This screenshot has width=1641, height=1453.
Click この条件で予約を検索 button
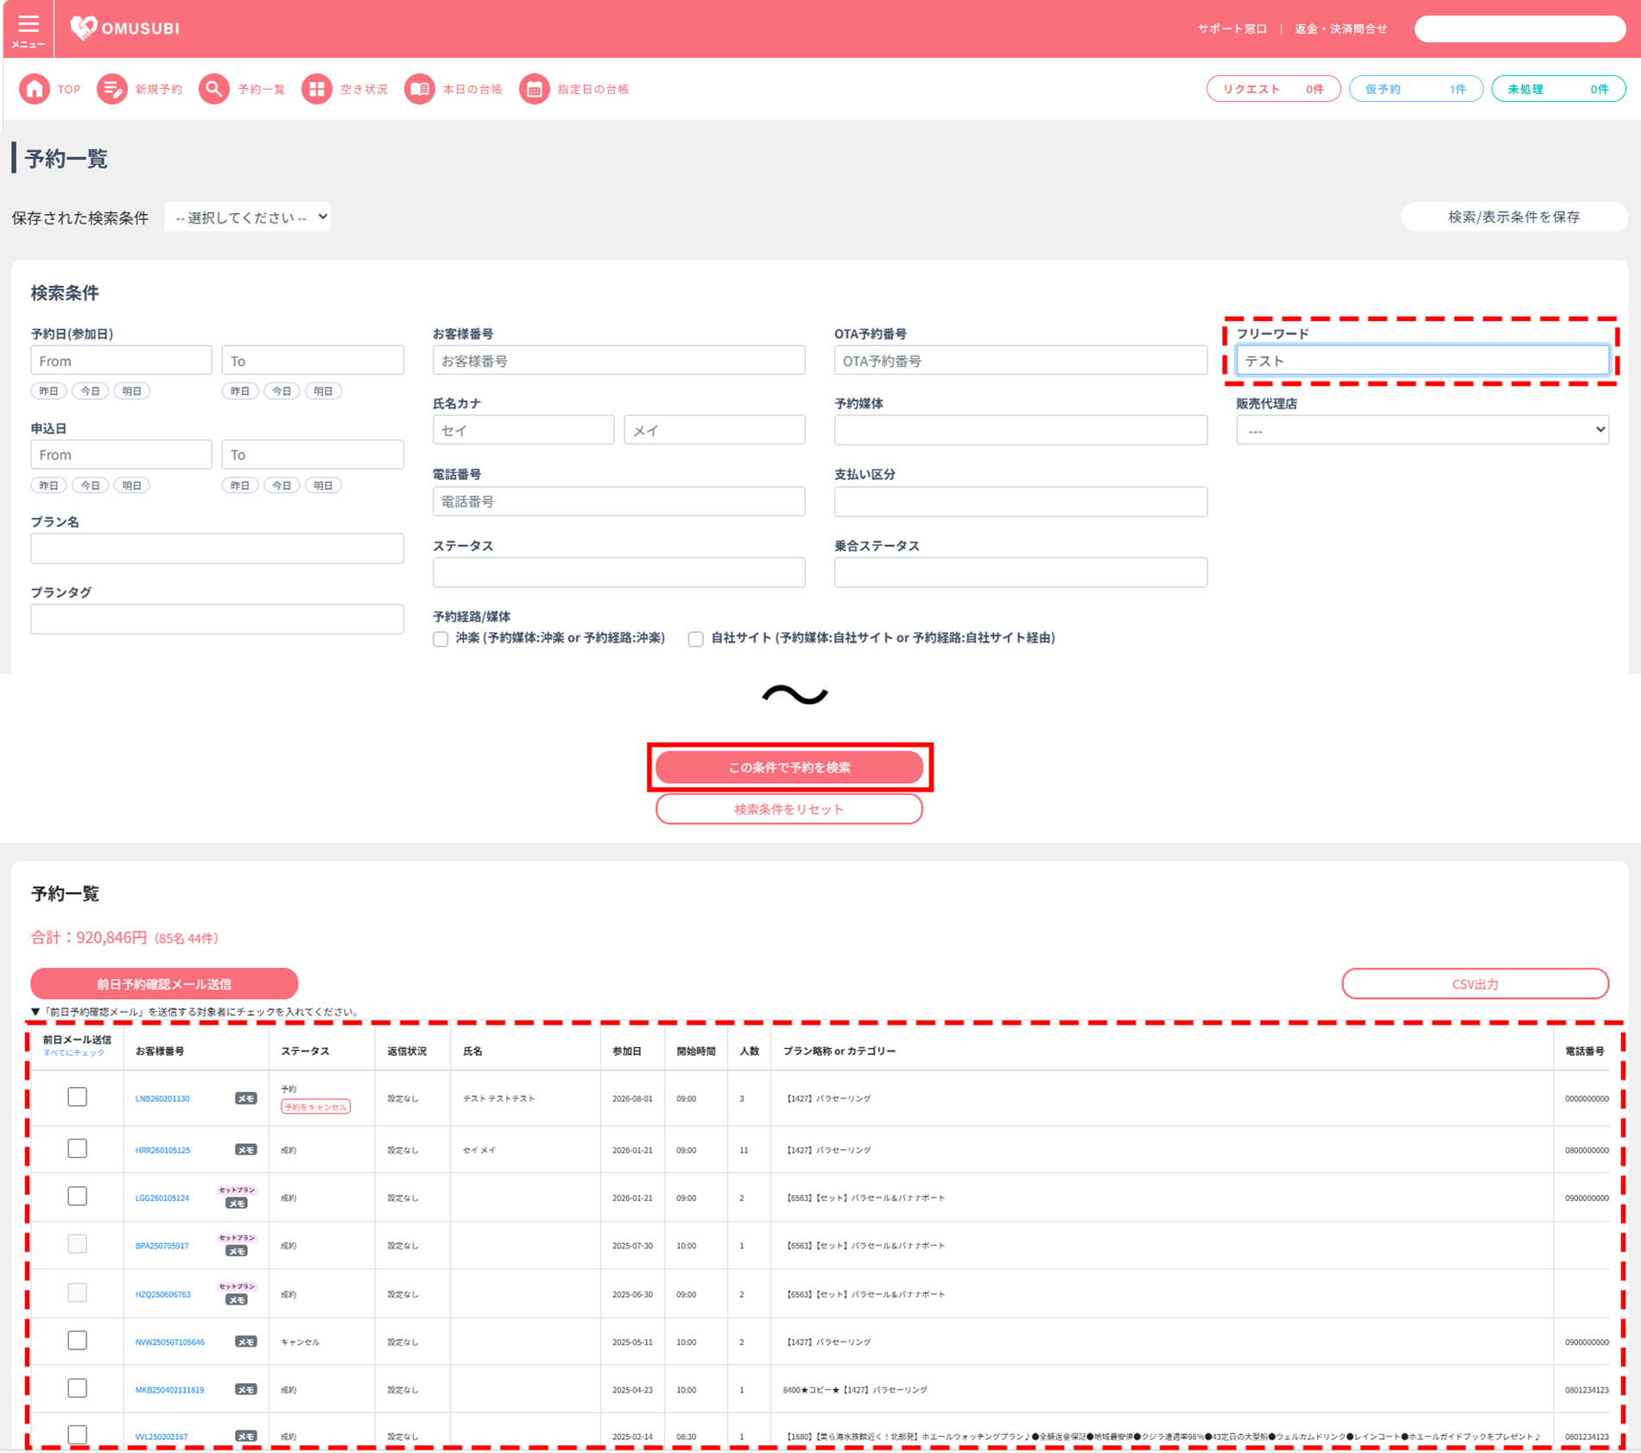pos(789,768)
